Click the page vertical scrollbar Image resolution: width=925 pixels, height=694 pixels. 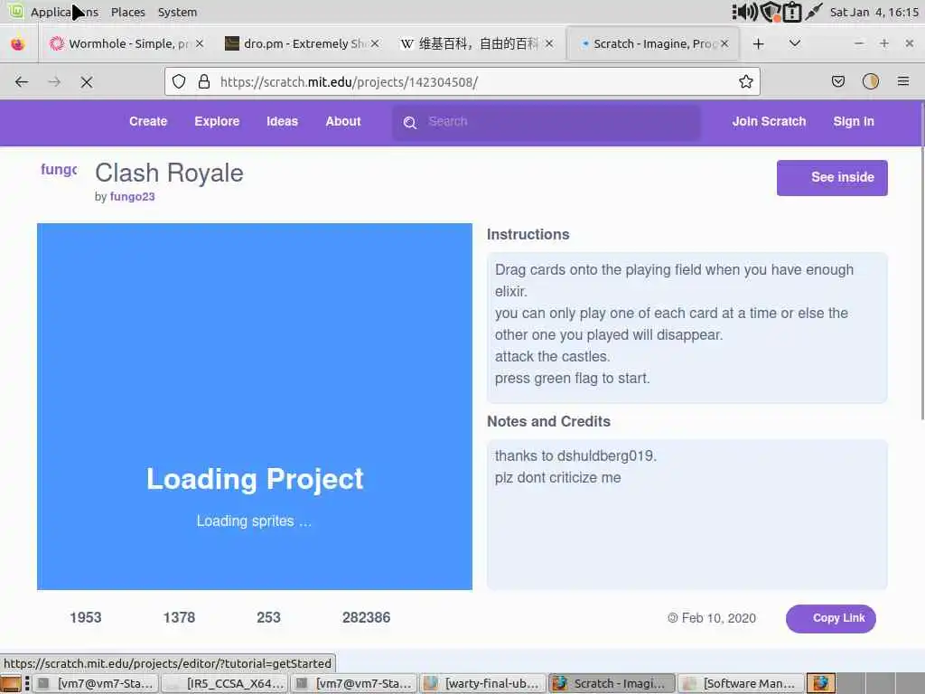[x=922, y=259]
